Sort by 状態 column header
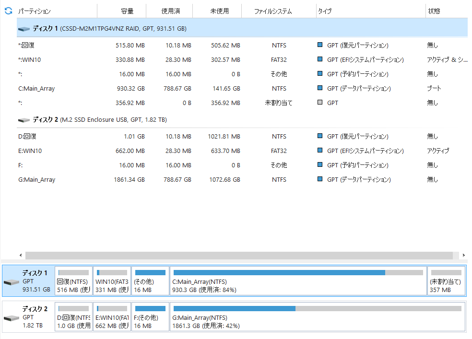 [447, 11]
